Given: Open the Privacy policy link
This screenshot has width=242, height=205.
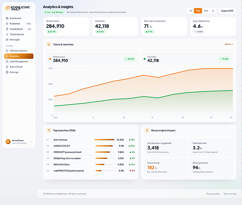Looking at the screenshot, I should (x=213, y=194).
